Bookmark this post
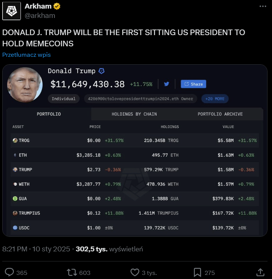The image size is (272, 279). 197,272
